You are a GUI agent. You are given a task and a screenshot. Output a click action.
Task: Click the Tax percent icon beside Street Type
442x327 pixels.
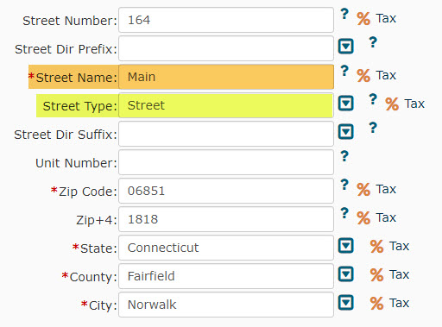coord(392,104)
